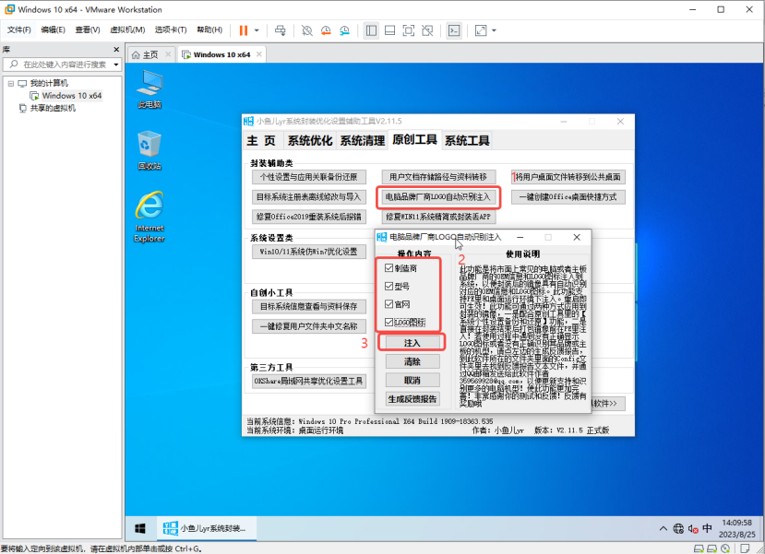Open the 帮助(H) menu
This screenshot has height=554, width=765.
[x=209, y=29]
